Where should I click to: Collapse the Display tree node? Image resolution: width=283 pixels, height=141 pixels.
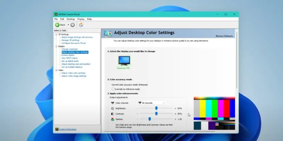(x=56, y=46)
